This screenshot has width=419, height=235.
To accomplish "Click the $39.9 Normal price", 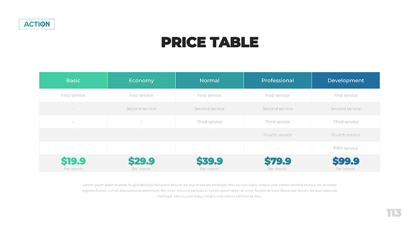I will coord(209,161).
